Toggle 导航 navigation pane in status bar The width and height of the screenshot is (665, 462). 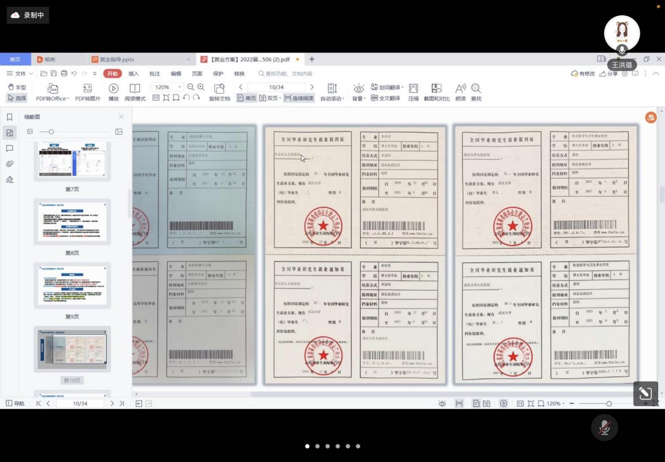point(15,403)
